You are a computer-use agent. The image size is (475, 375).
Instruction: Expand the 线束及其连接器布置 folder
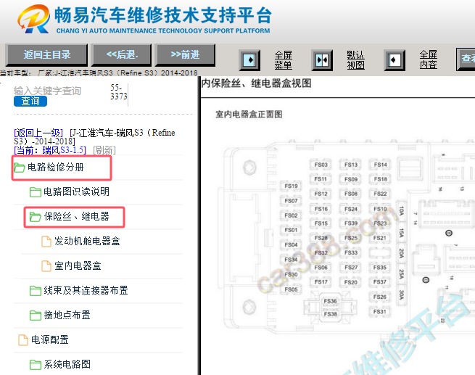[86, 290]
